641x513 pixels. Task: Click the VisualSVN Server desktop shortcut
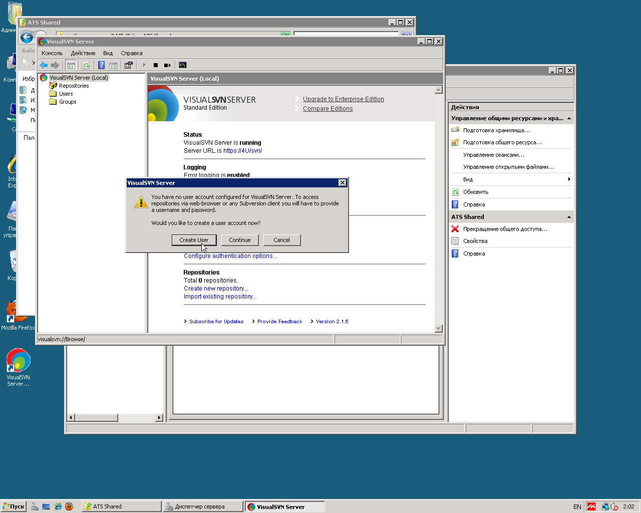(19, 367)
